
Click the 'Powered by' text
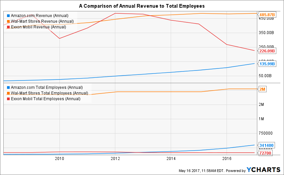236,171
